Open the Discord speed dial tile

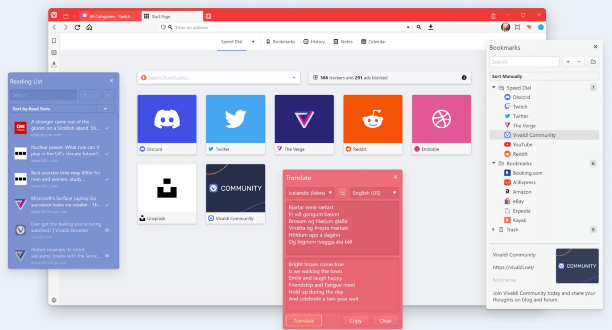coord(167,124)
